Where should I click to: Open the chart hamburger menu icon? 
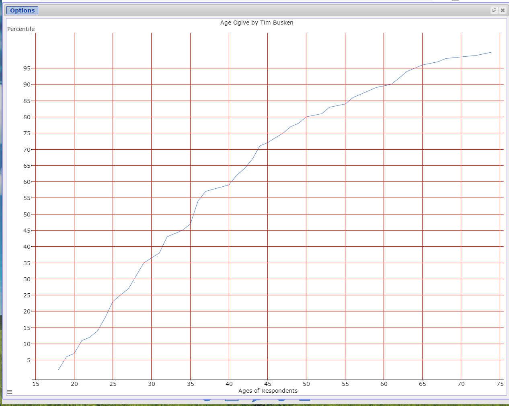[10, 392]
